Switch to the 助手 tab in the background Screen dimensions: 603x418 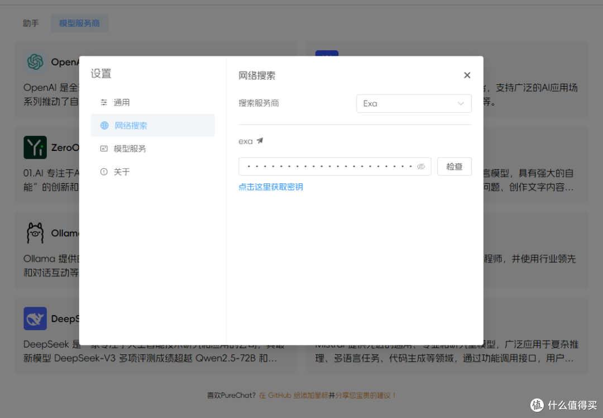click(31, 23)
